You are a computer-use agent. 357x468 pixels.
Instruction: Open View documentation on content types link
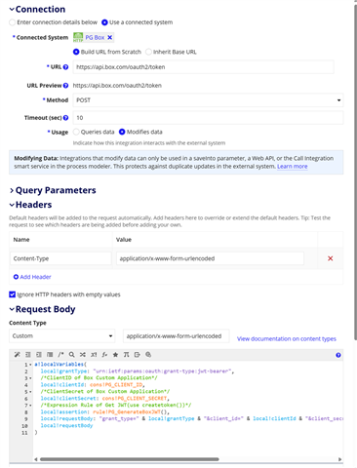tap(287, 338)
